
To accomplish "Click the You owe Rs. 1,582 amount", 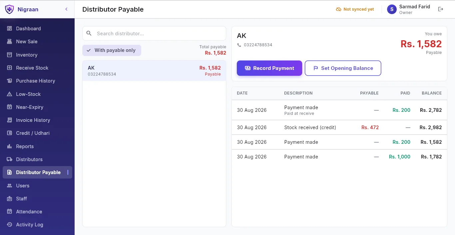I will (421, 44).
